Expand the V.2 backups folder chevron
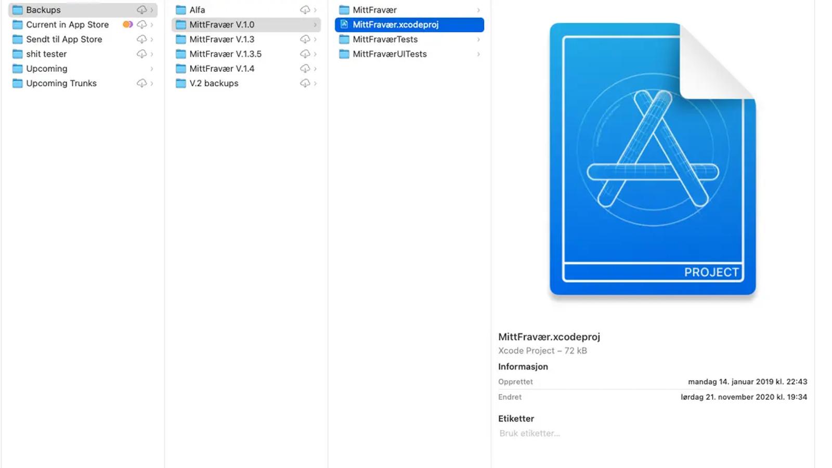 [315, 83]
